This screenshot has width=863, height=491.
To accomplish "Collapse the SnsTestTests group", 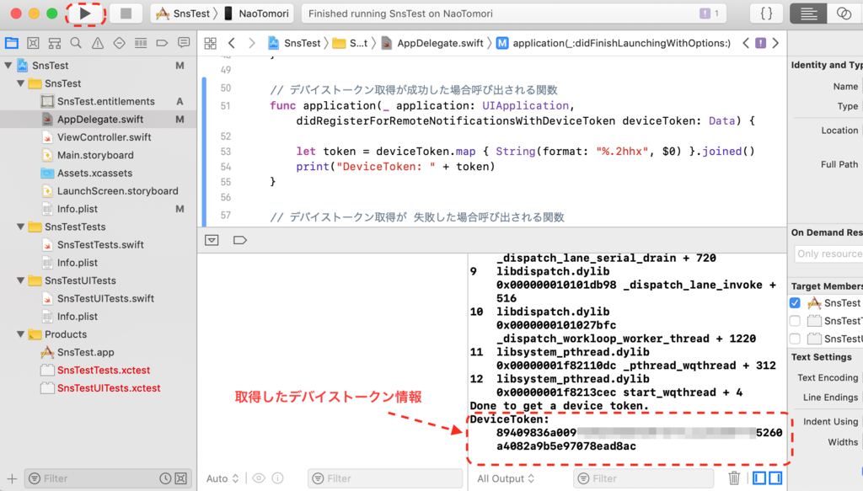I will (21, 227).
